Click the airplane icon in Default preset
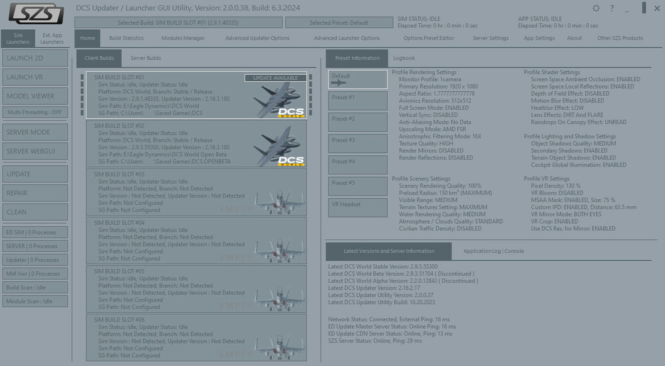The image size is (665, 366). [338, 83]
